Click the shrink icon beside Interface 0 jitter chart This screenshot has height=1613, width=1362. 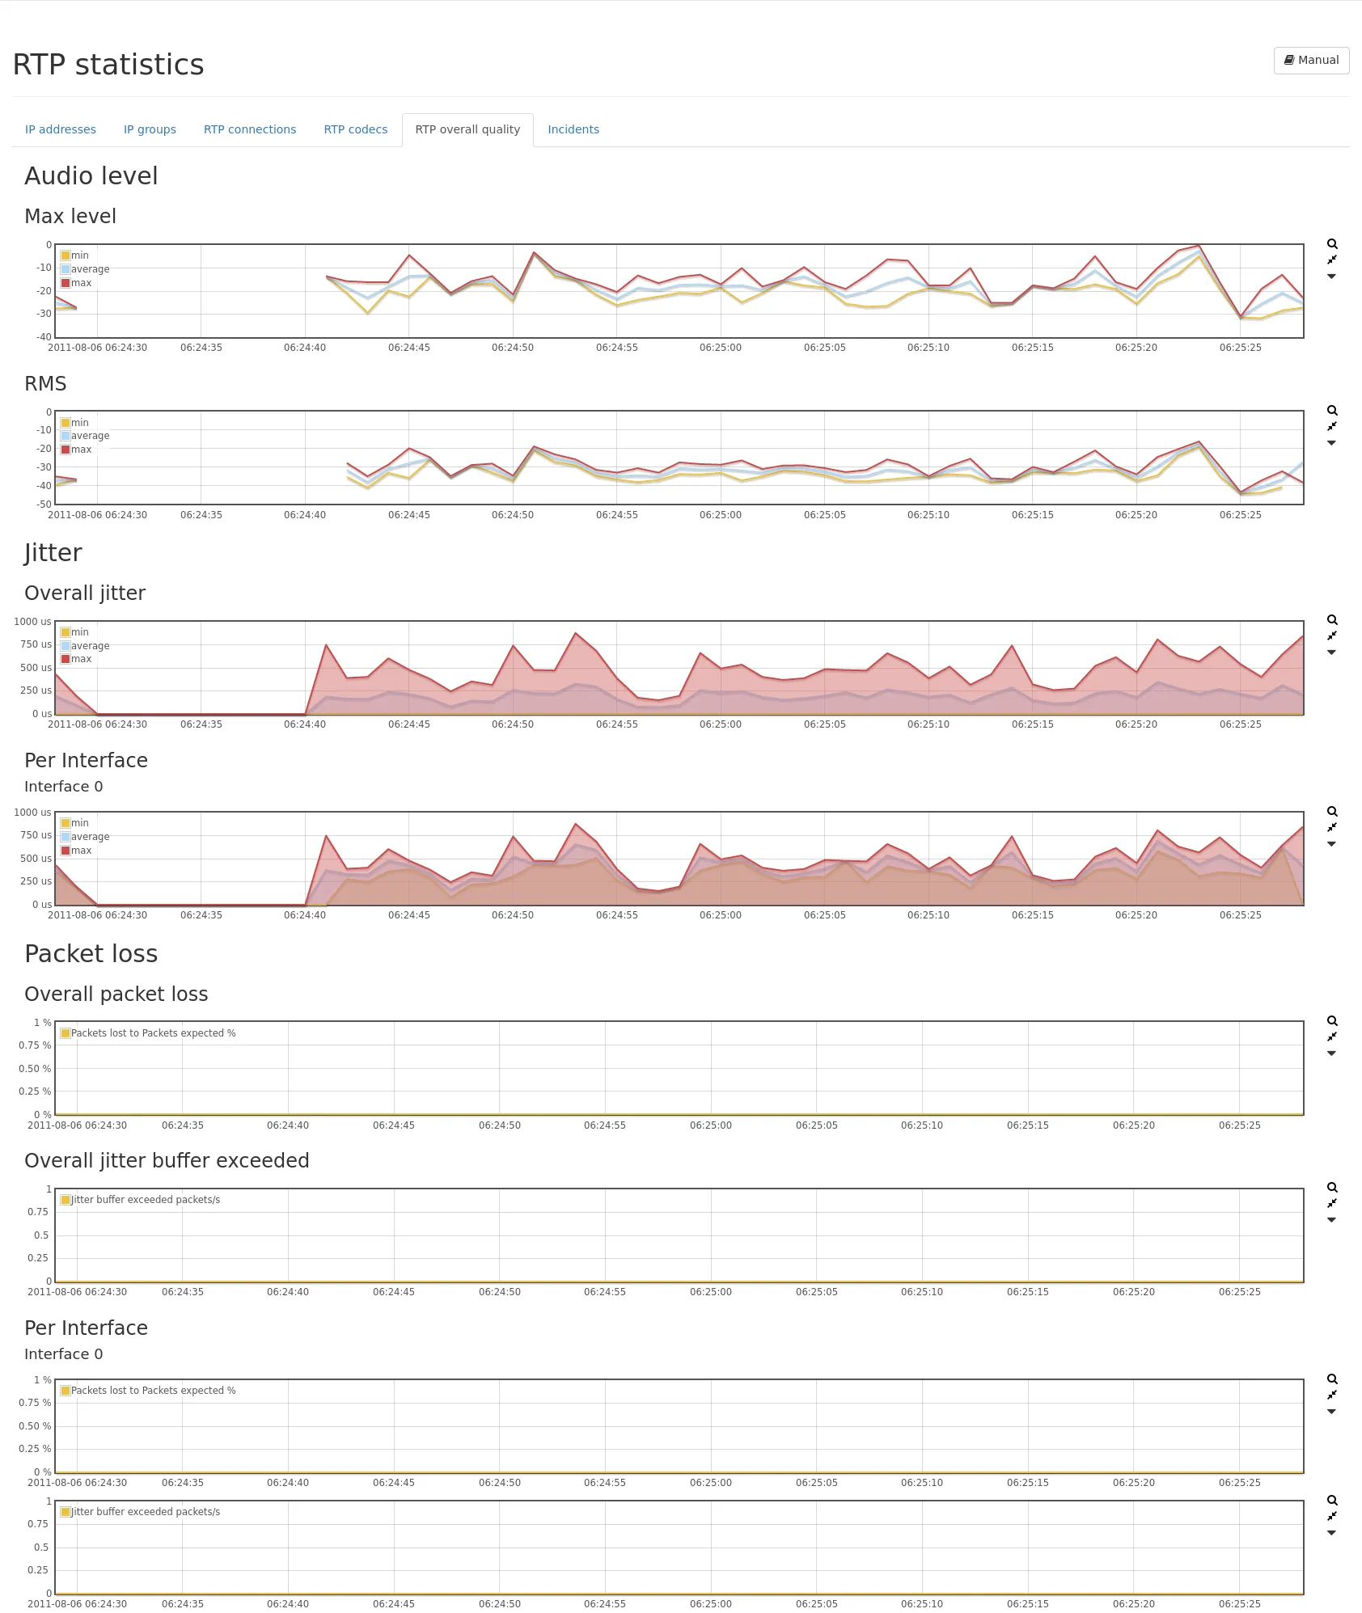[1332, 827]
